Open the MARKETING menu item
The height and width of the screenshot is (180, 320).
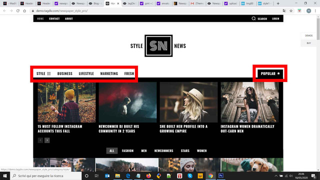point(109,73)
